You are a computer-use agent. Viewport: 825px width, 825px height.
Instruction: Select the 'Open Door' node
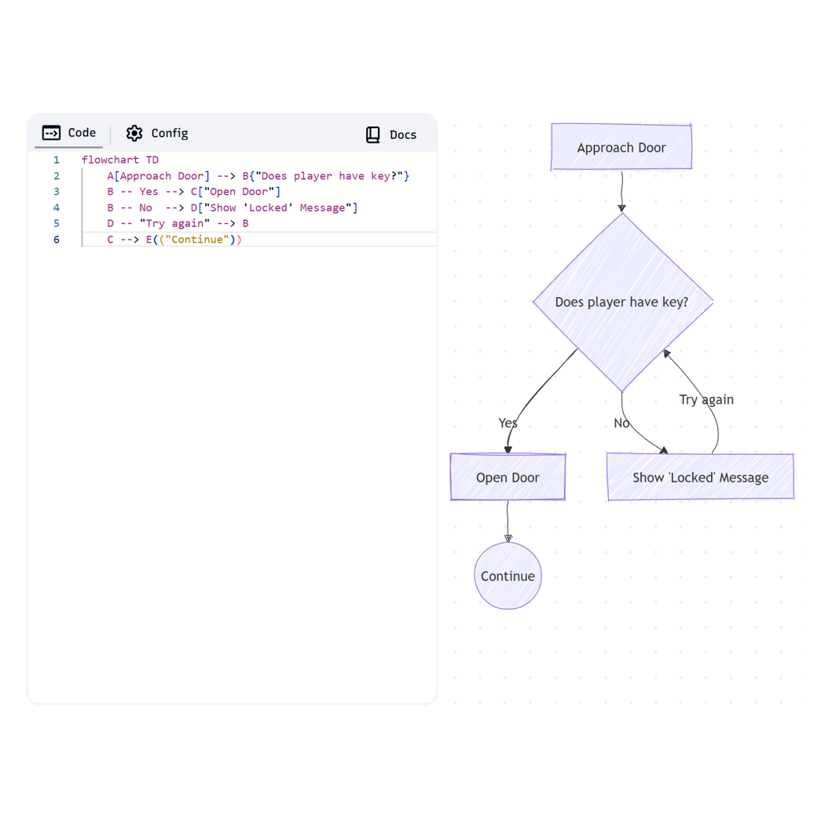pyautogui.click(x=508, y=477)
